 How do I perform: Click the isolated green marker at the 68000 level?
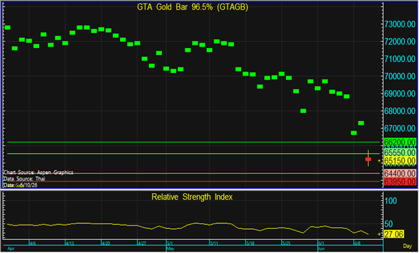coord(303,111)
